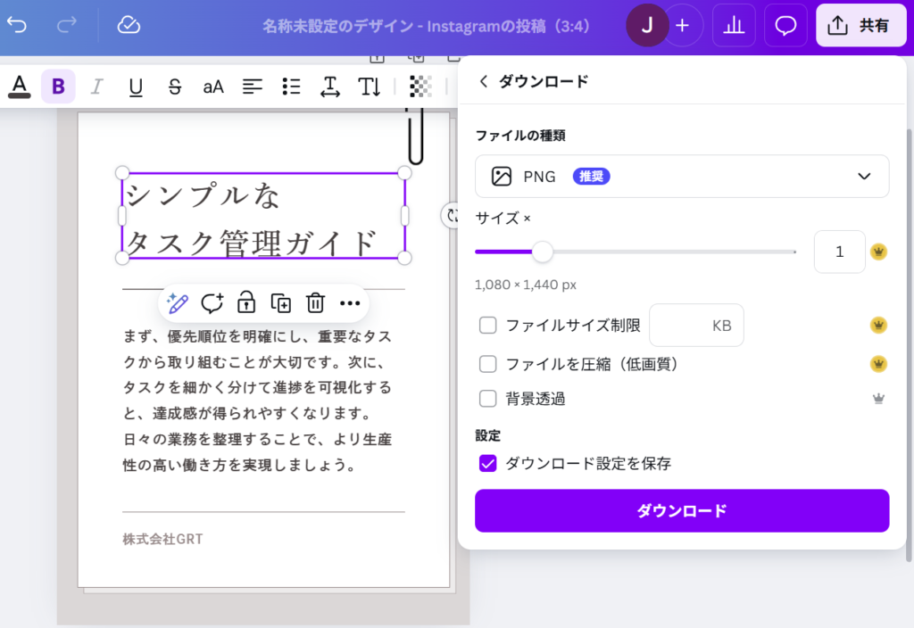Enable the ファイルサイズ制限 checkbox

coord(488,326)
